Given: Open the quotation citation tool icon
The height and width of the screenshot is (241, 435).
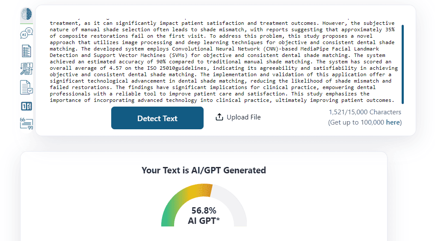Looking at the screenshot, I should pyautogui.click(x=27, y=124).
